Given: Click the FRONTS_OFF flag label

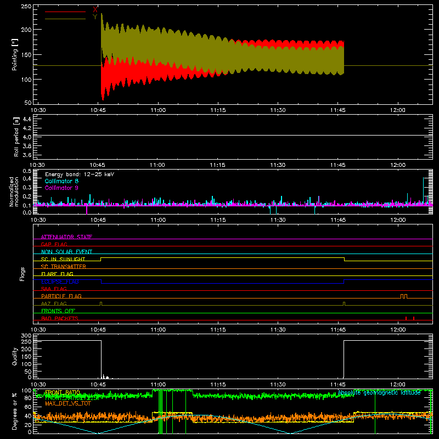Looking at the screenshot, I should click(x=58, y=311).
